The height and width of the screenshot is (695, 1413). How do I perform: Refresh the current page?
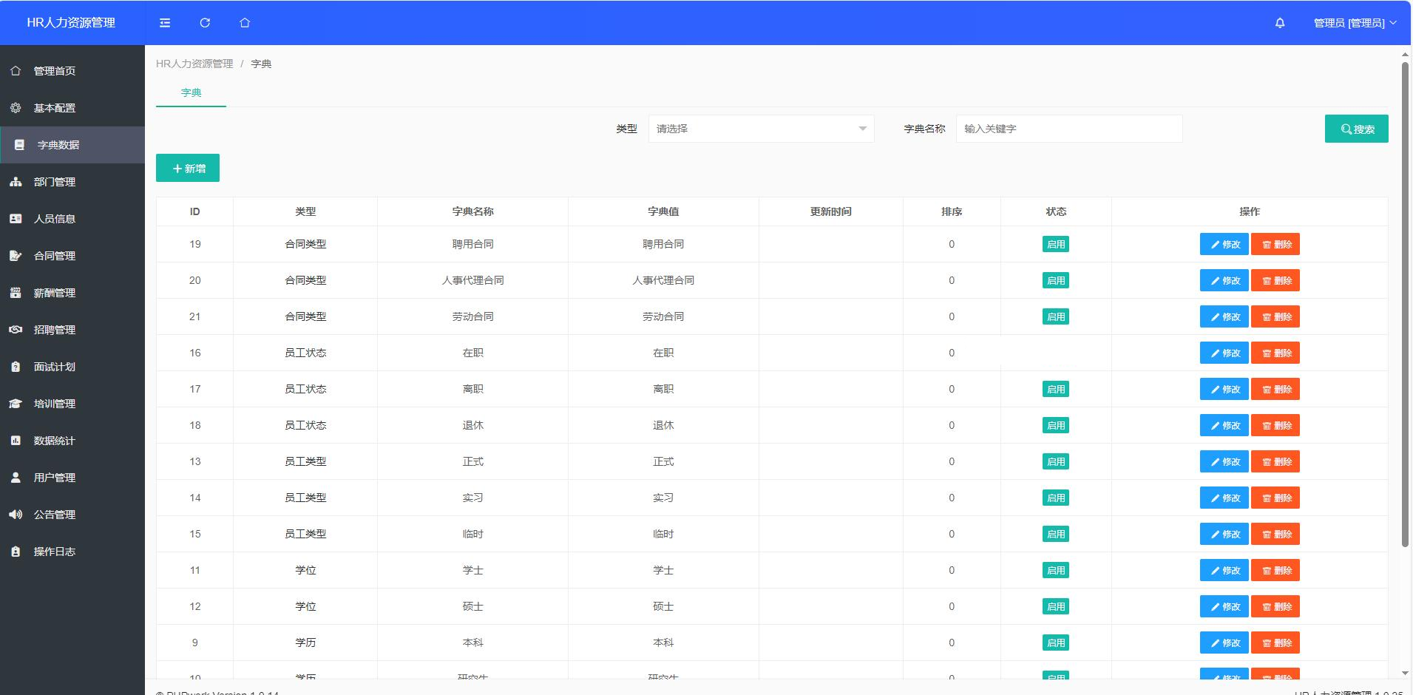(205, 23)
